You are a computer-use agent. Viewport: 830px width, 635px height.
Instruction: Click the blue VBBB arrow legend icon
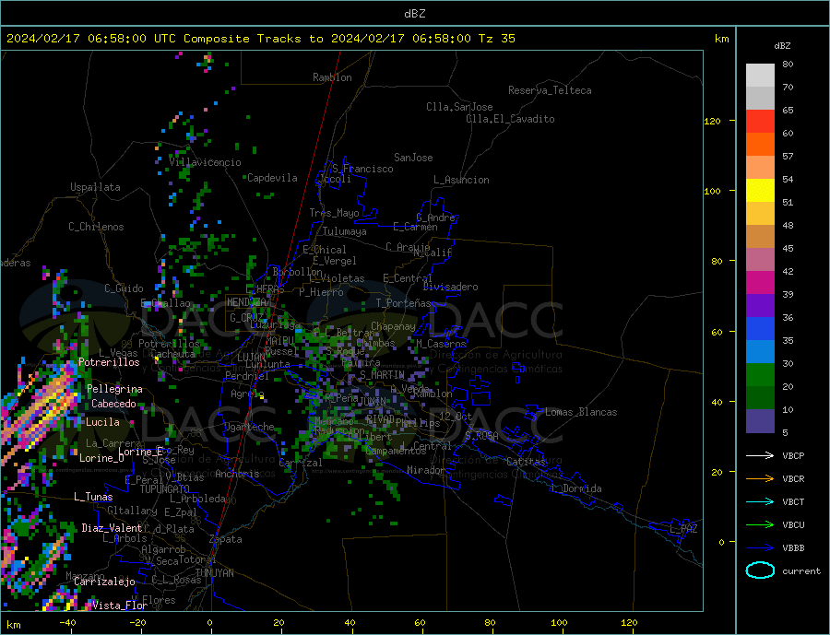tap(760, 547)
